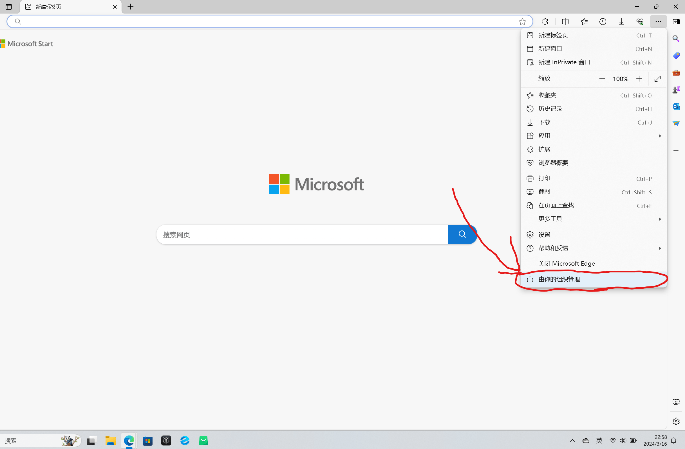Expand the 更多工具 submenu

pyautogui.click(x=594, y=219)
